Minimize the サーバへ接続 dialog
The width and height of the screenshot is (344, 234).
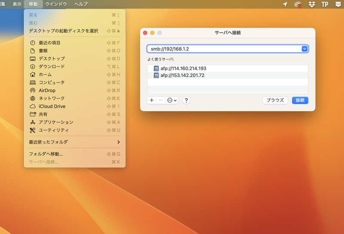(152, 33)
